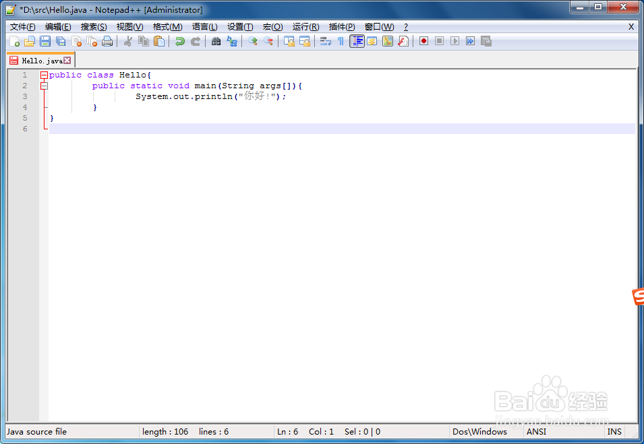
Task: Click line number 3 in the margin
Action: [x=25, y=96]
